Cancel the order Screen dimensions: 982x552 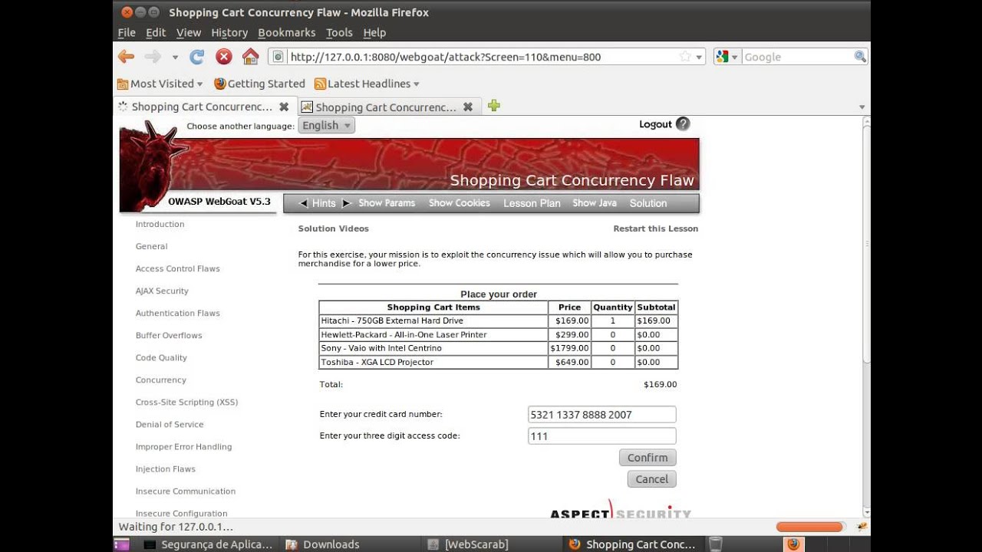[651, 479]
